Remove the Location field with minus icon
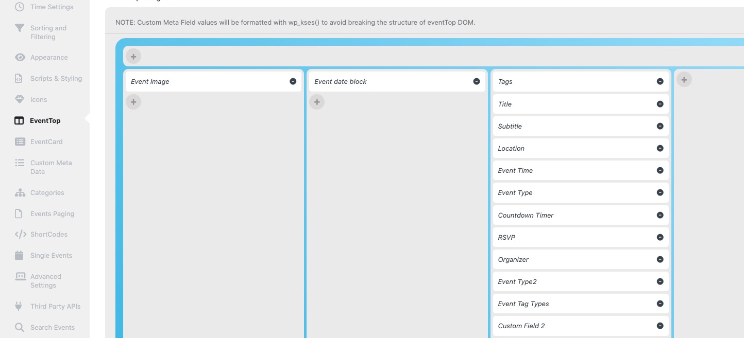744x338 pixels. tap(660, 148)
